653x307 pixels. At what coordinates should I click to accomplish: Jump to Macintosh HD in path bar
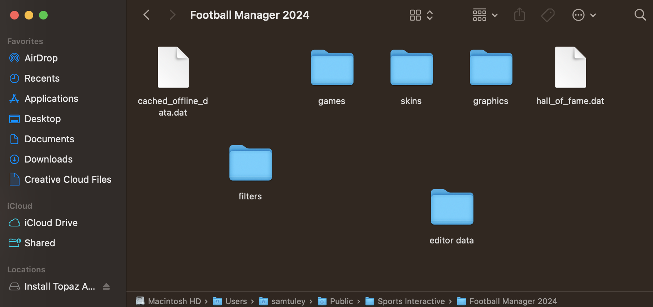pos(168,301)
